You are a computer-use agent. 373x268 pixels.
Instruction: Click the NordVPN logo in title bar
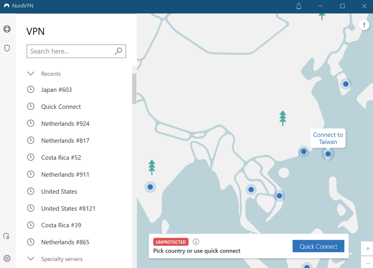pyautogui.click(x=7, y=6)
